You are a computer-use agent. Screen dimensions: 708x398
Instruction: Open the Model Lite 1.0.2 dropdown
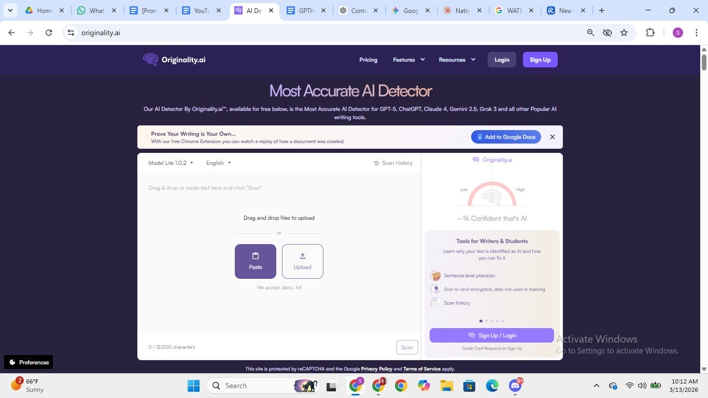pyautogui.click(x=171, y=163)
